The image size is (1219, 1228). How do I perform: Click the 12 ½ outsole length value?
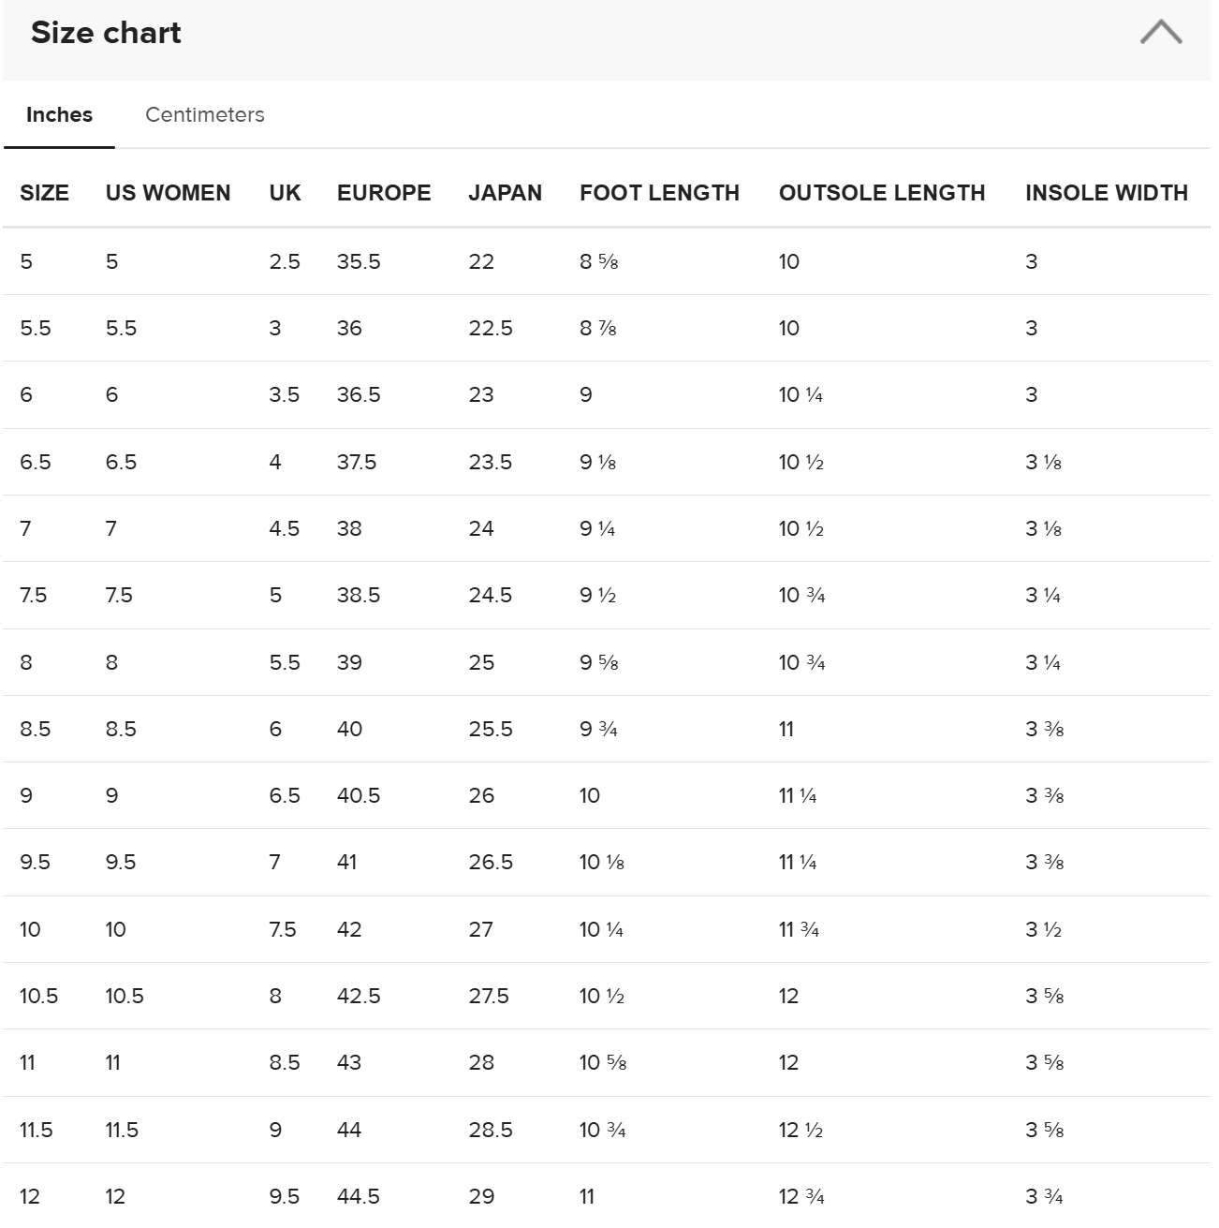[x=800, y=1130]
